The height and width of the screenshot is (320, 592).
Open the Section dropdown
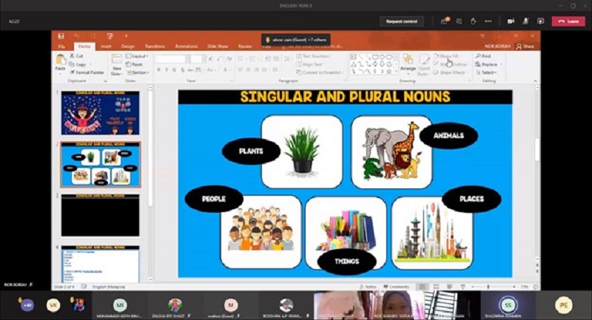[x=138, y=72]
